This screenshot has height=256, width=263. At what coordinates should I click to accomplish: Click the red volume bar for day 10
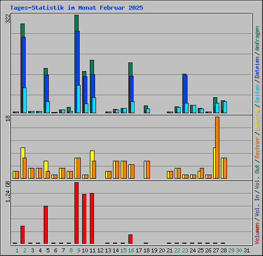[x=84, y=219]
